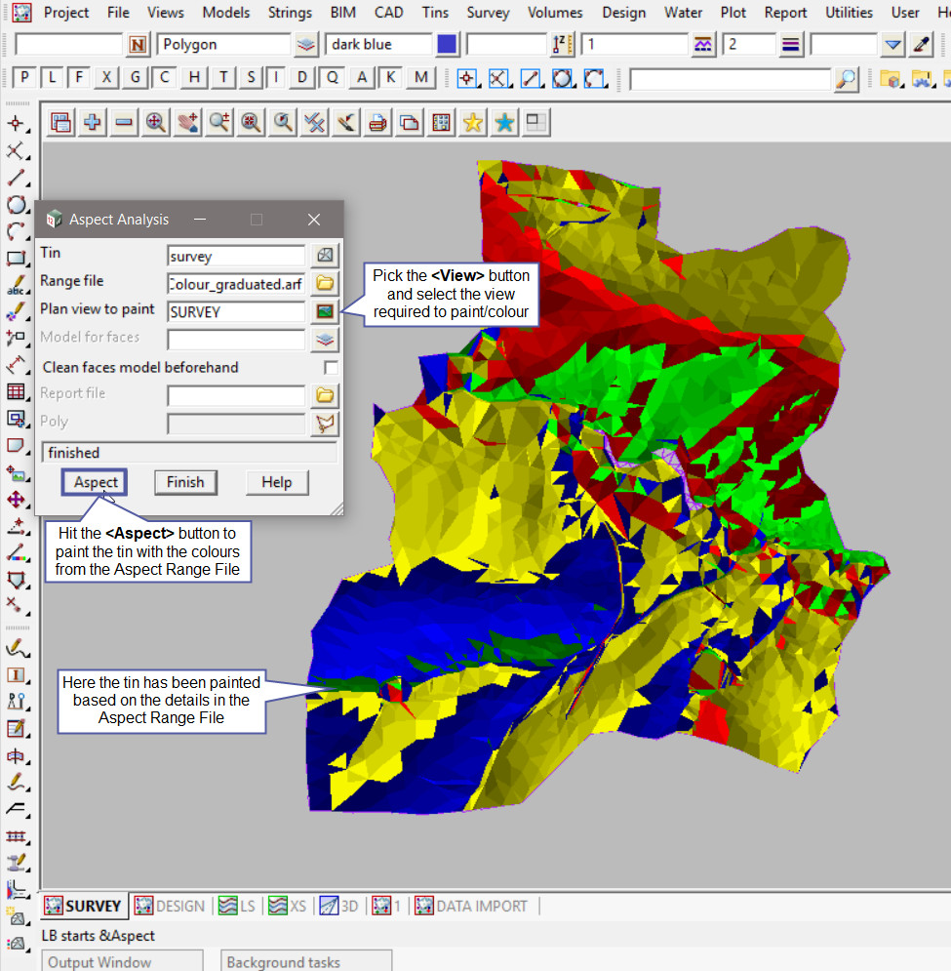Image resolution: width=951 pixels, height=971 pixels.
Task: Click the dark blue colour swatch
Action: coord(448,45)
